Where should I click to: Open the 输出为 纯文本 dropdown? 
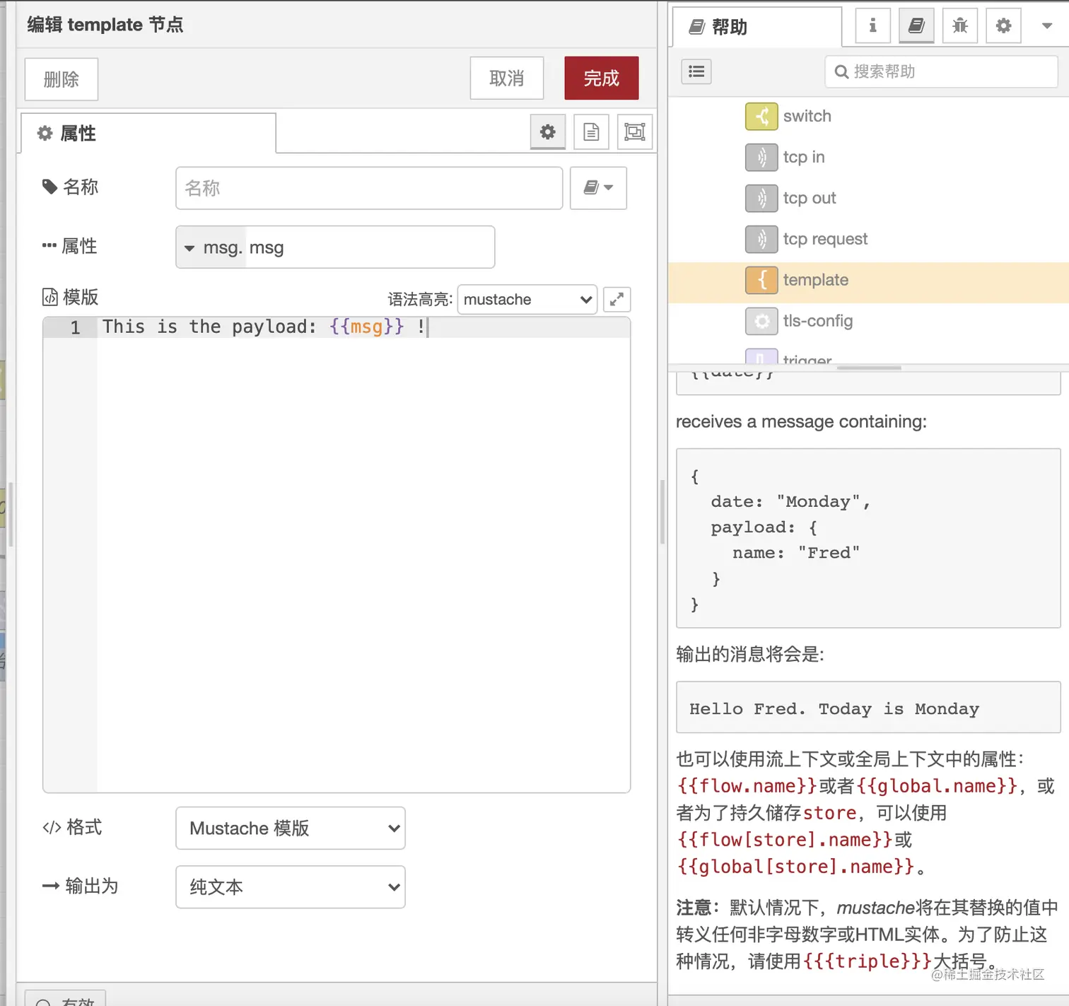tap(291, 887)
